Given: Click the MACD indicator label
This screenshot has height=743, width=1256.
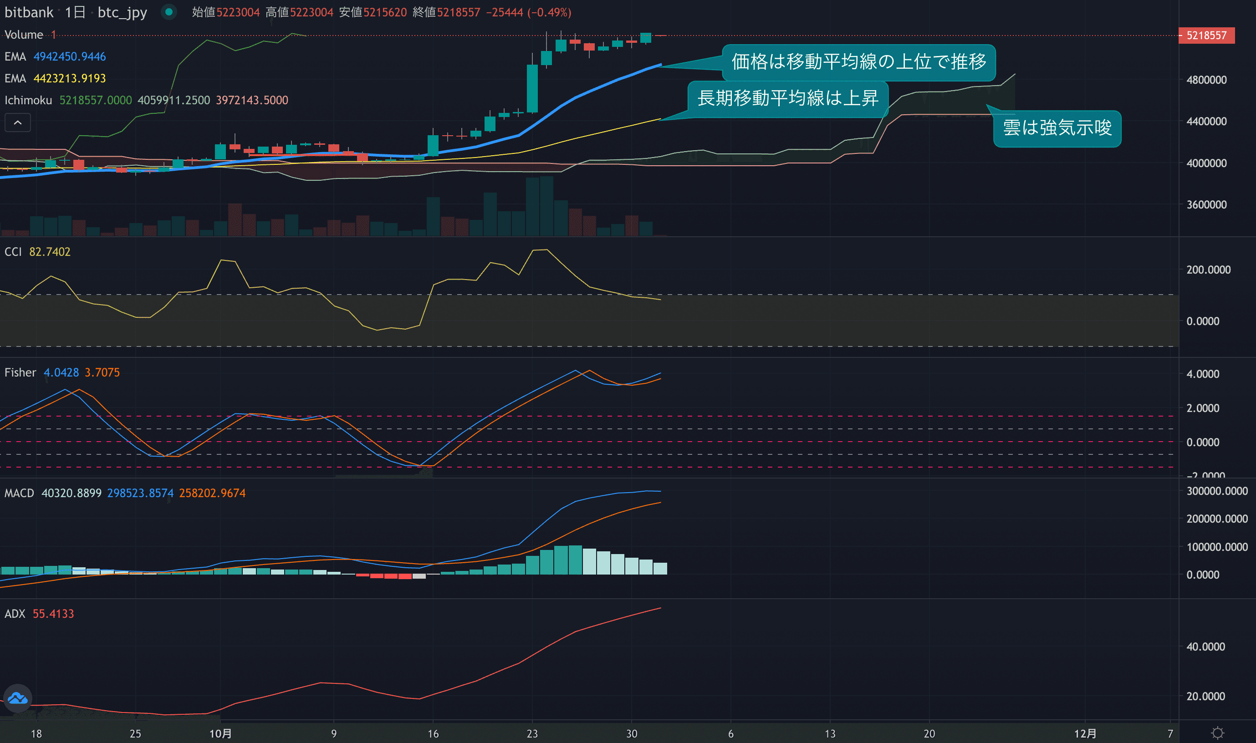Looking at the screenshot, I should point(19,493).
